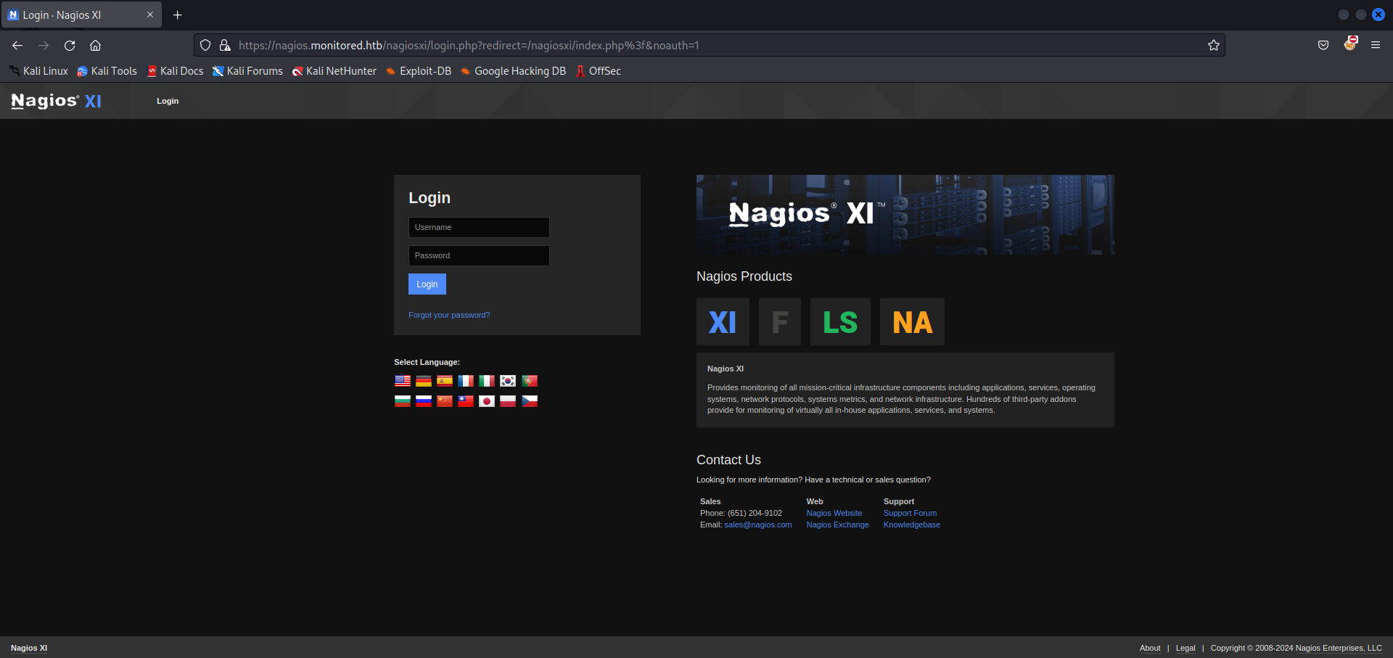Select the Taiwanese flag language
Screen dimensions: 1393x658
466,401
